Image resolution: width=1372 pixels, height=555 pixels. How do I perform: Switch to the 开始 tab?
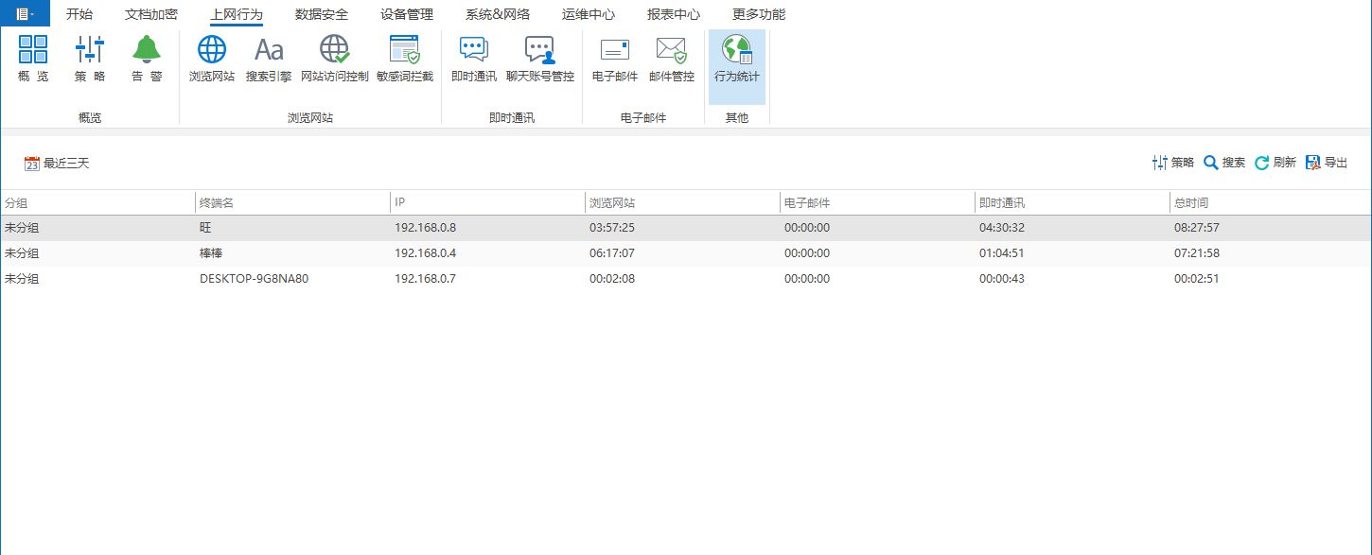click(x=79, y=14)
